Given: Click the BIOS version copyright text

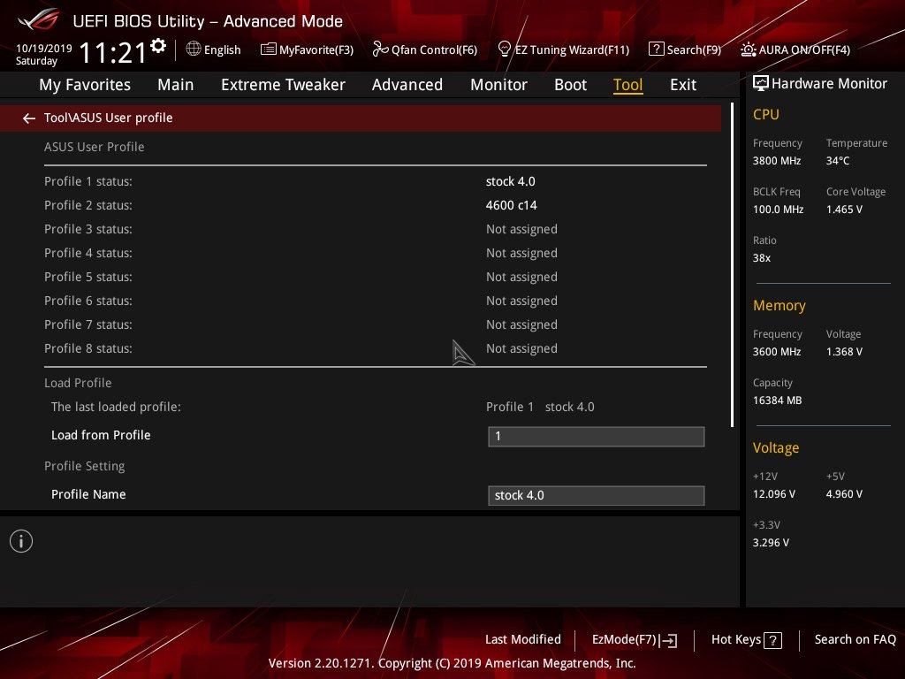Looking at the screenshot, I should (x=452, y=663).
